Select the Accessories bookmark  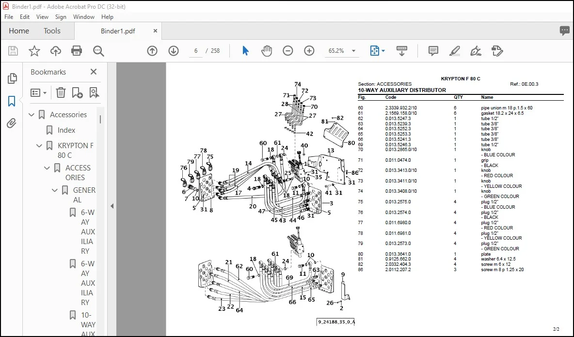coord(68,115)
